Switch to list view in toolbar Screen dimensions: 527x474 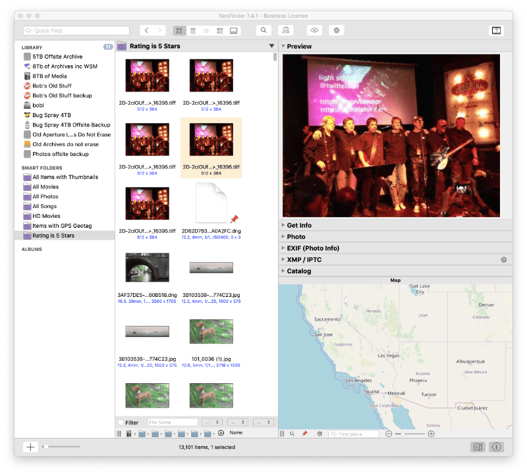(x=193, y=30)
